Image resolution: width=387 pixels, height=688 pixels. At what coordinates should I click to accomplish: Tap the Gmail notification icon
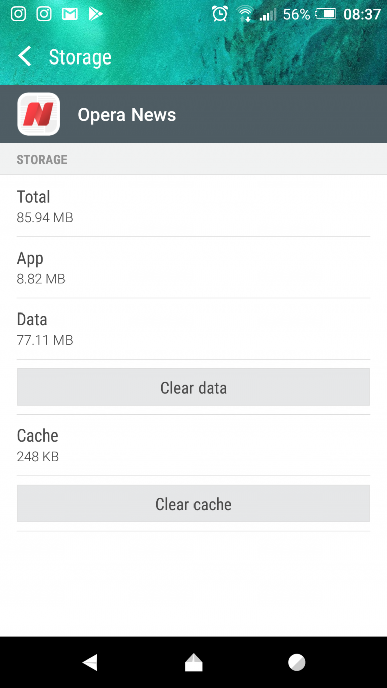70,14
